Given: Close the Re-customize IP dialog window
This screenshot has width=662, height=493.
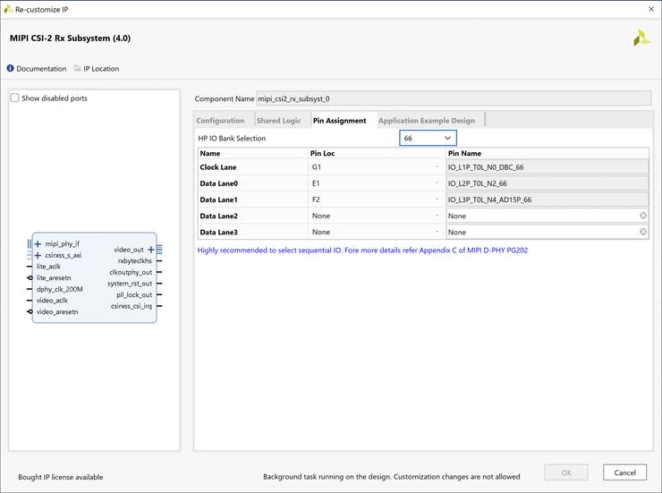Looking at the screenshot, I should [649, 8].
